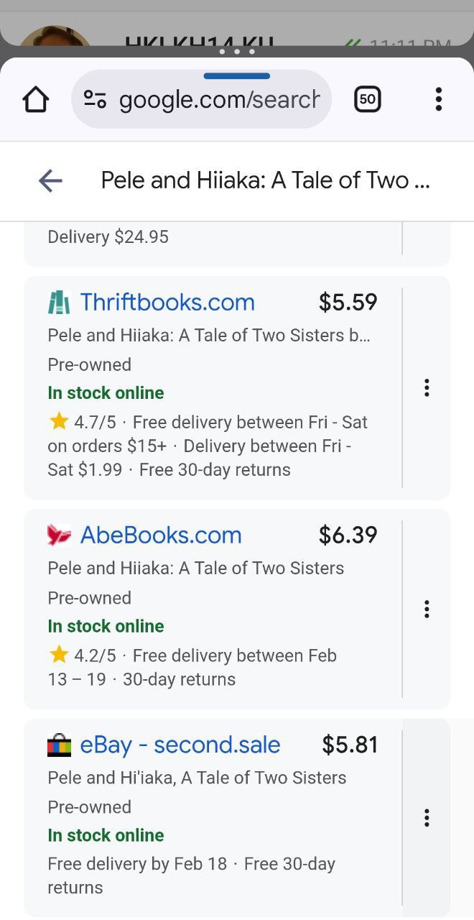
Task: Tap the Pele and Hiiaka page title
Action: 265,180
